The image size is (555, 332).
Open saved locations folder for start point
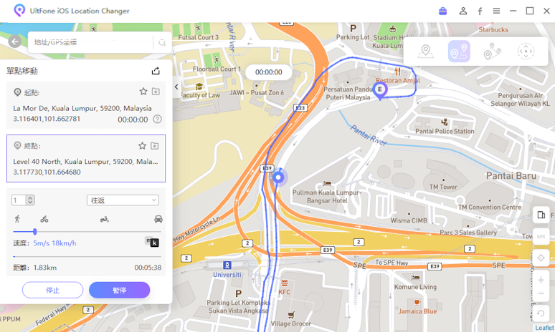(x=156, y=92)
